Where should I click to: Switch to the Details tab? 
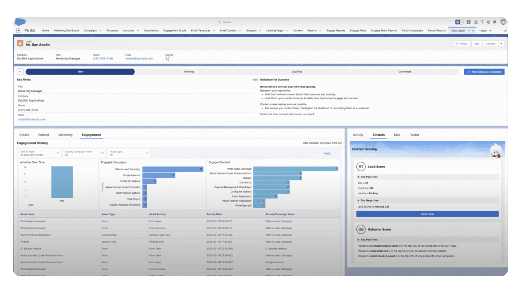click(x=24, y=135)
